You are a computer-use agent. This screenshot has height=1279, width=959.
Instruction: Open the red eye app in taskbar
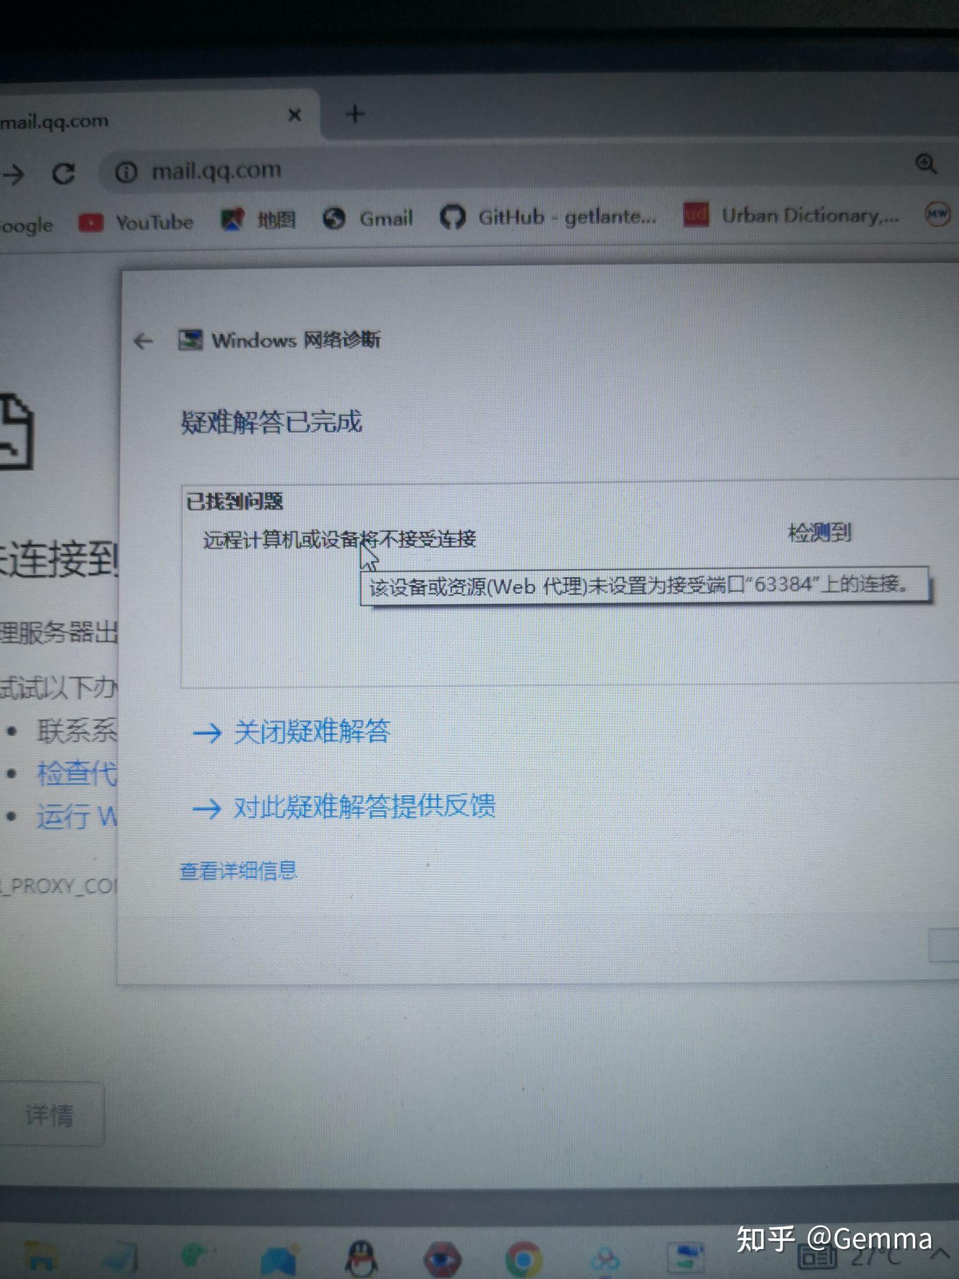442,1258
